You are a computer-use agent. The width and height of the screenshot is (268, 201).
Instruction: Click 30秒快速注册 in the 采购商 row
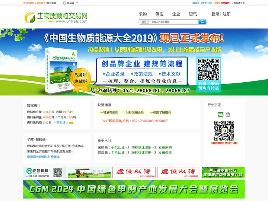[x=141, y=147]
